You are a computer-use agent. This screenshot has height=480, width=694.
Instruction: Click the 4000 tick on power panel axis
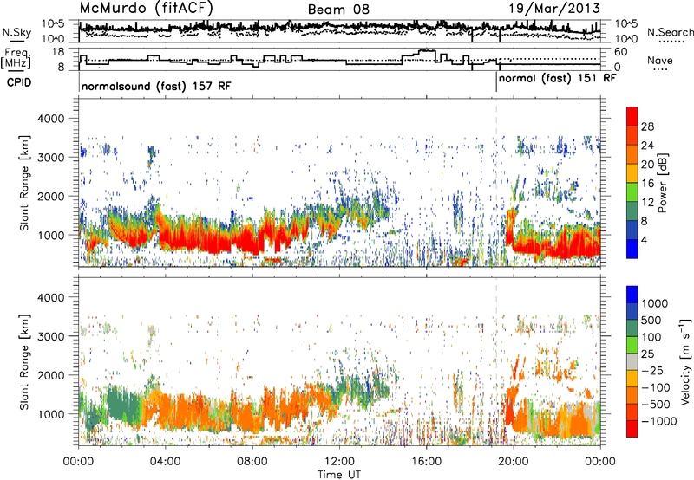pos(50,119)
